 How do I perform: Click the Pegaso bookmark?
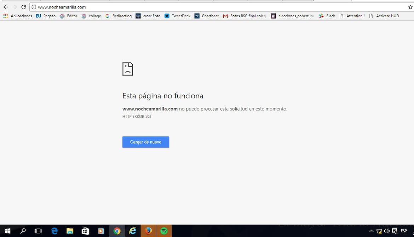46,16
